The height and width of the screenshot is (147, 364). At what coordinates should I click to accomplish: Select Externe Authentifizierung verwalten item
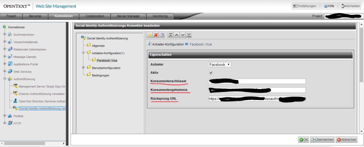pyautogui.click(x=42, y=94)
